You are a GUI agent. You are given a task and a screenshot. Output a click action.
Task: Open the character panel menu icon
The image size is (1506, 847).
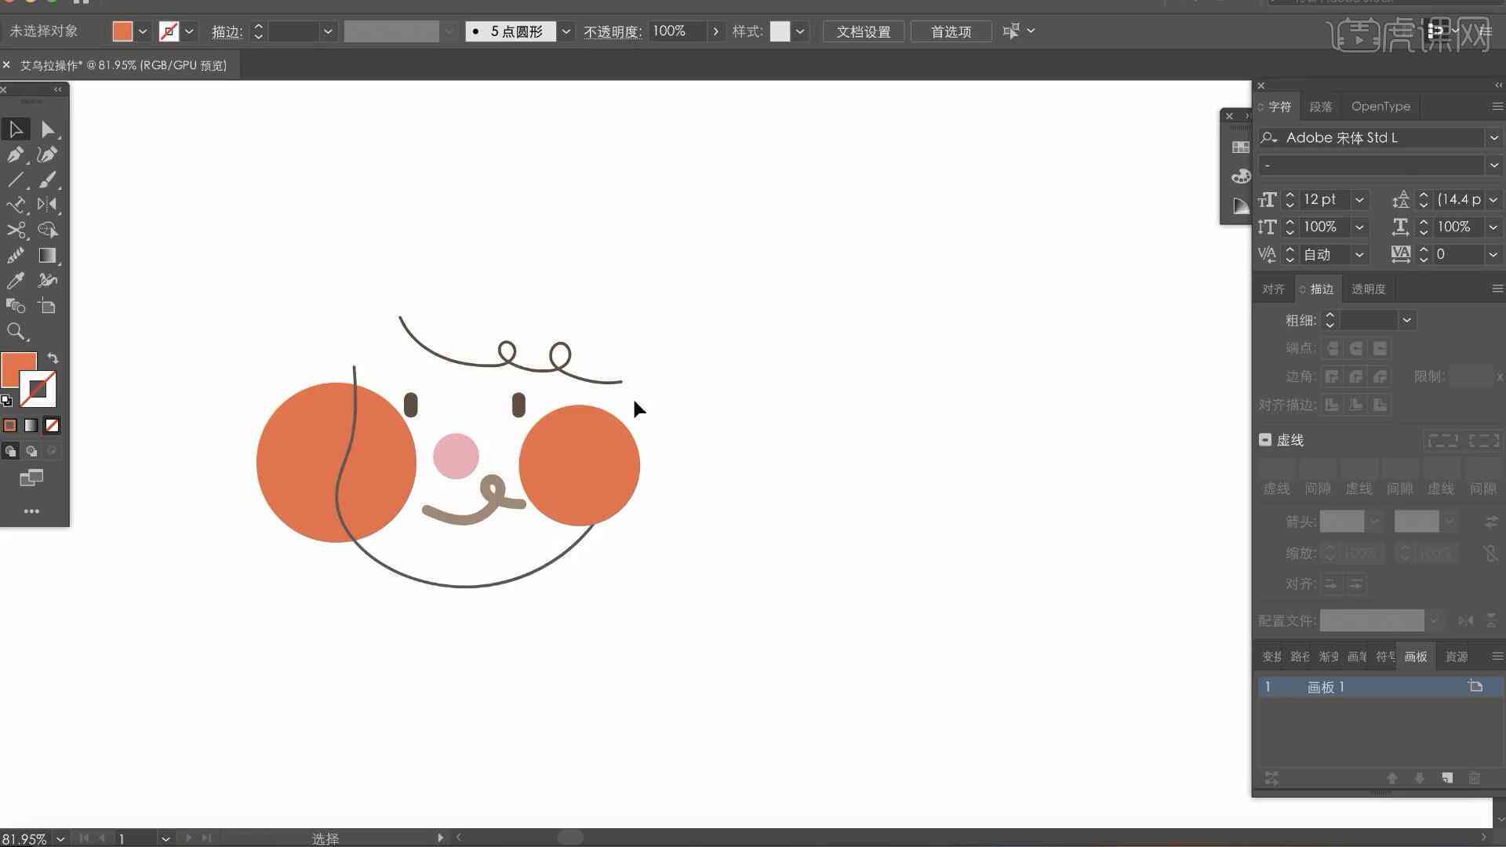click(x=1497, y=107)
